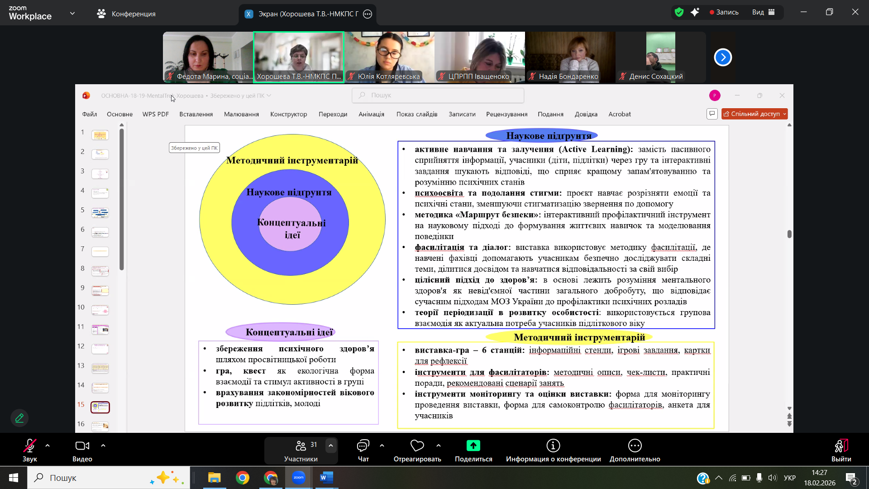Click the annotation pencil icon
The image size is (869, 489).
(x=19, y=418)
